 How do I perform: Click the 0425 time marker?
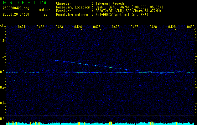coord(97,27)
